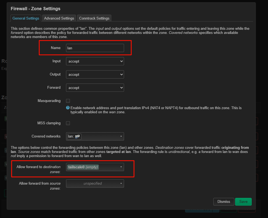Click the Dismiss button
Image resolution: width=268 pixels, height=218 pixels.
pyautogui.click(x=224, y=201)
